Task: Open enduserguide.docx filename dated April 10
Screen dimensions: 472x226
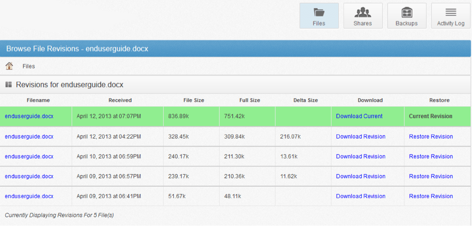Action: click(29, 156)
